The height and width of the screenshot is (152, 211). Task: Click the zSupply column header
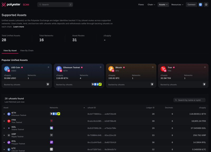point(202,108)
